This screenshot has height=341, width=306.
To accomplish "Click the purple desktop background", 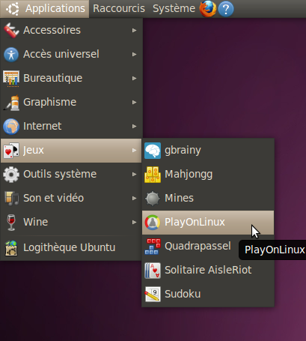I will [224, 75].
